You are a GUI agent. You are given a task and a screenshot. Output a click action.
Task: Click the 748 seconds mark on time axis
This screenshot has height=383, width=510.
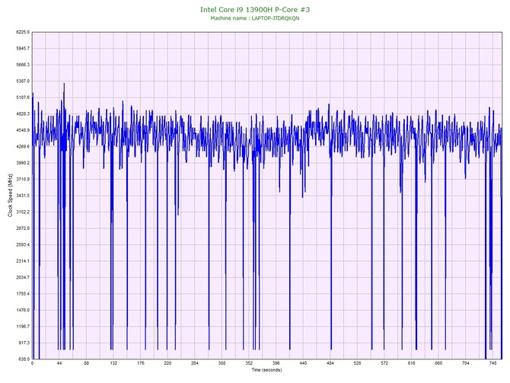(x=492, y=364)
